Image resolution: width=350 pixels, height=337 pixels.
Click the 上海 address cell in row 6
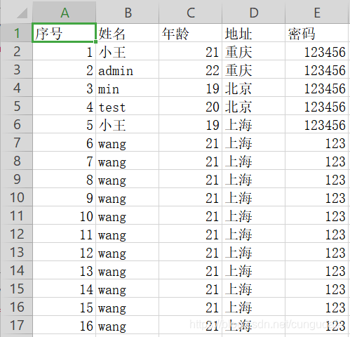click(x=254, y=124)
